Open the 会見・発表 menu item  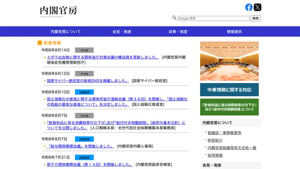pos(122,31)
